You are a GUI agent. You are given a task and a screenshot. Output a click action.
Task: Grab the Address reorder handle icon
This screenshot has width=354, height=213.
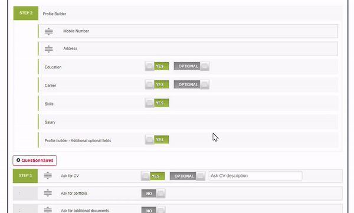coord(48,49)
